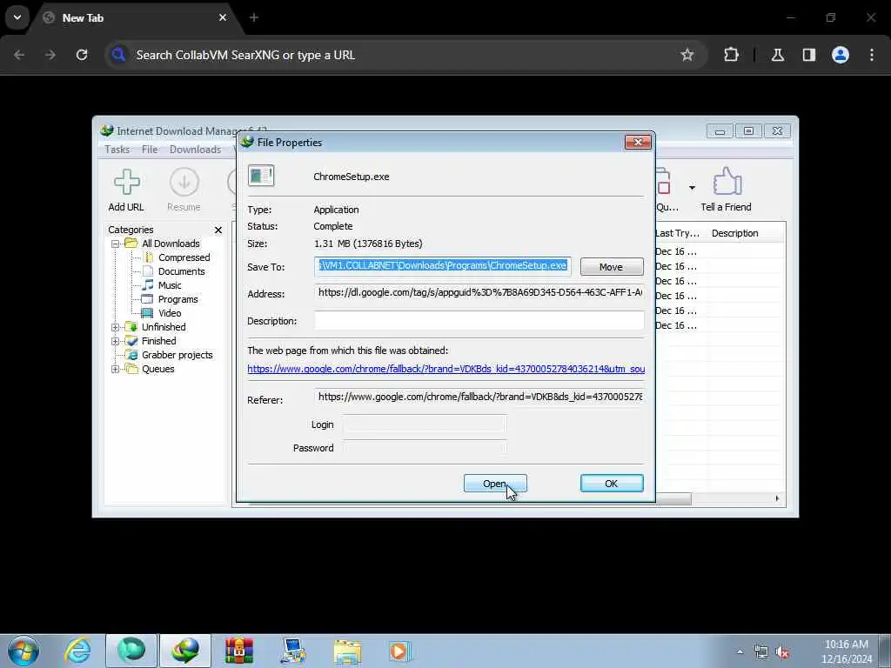Viewport: 891px width, 668px height.
Task: Open the browser profile avatar
Action: [x=841, y=55]
